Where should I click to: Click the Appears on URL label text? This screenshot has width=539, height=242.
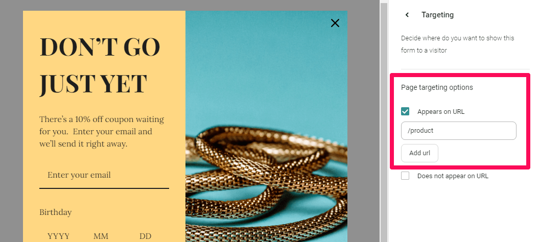pyautogui.click(x=441, y=111)
